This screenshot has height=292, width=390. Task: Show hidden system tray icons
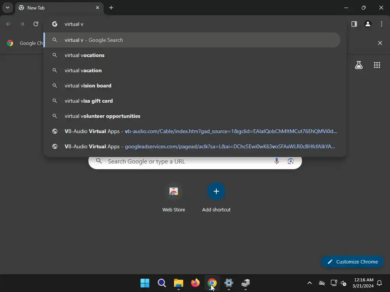pyautogui.click(x=310, y=283)
